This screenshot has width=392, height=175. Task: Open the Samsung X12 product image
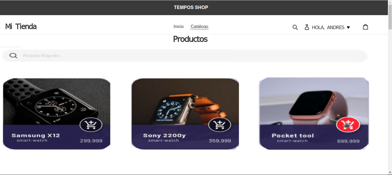(x=57, y=102)
